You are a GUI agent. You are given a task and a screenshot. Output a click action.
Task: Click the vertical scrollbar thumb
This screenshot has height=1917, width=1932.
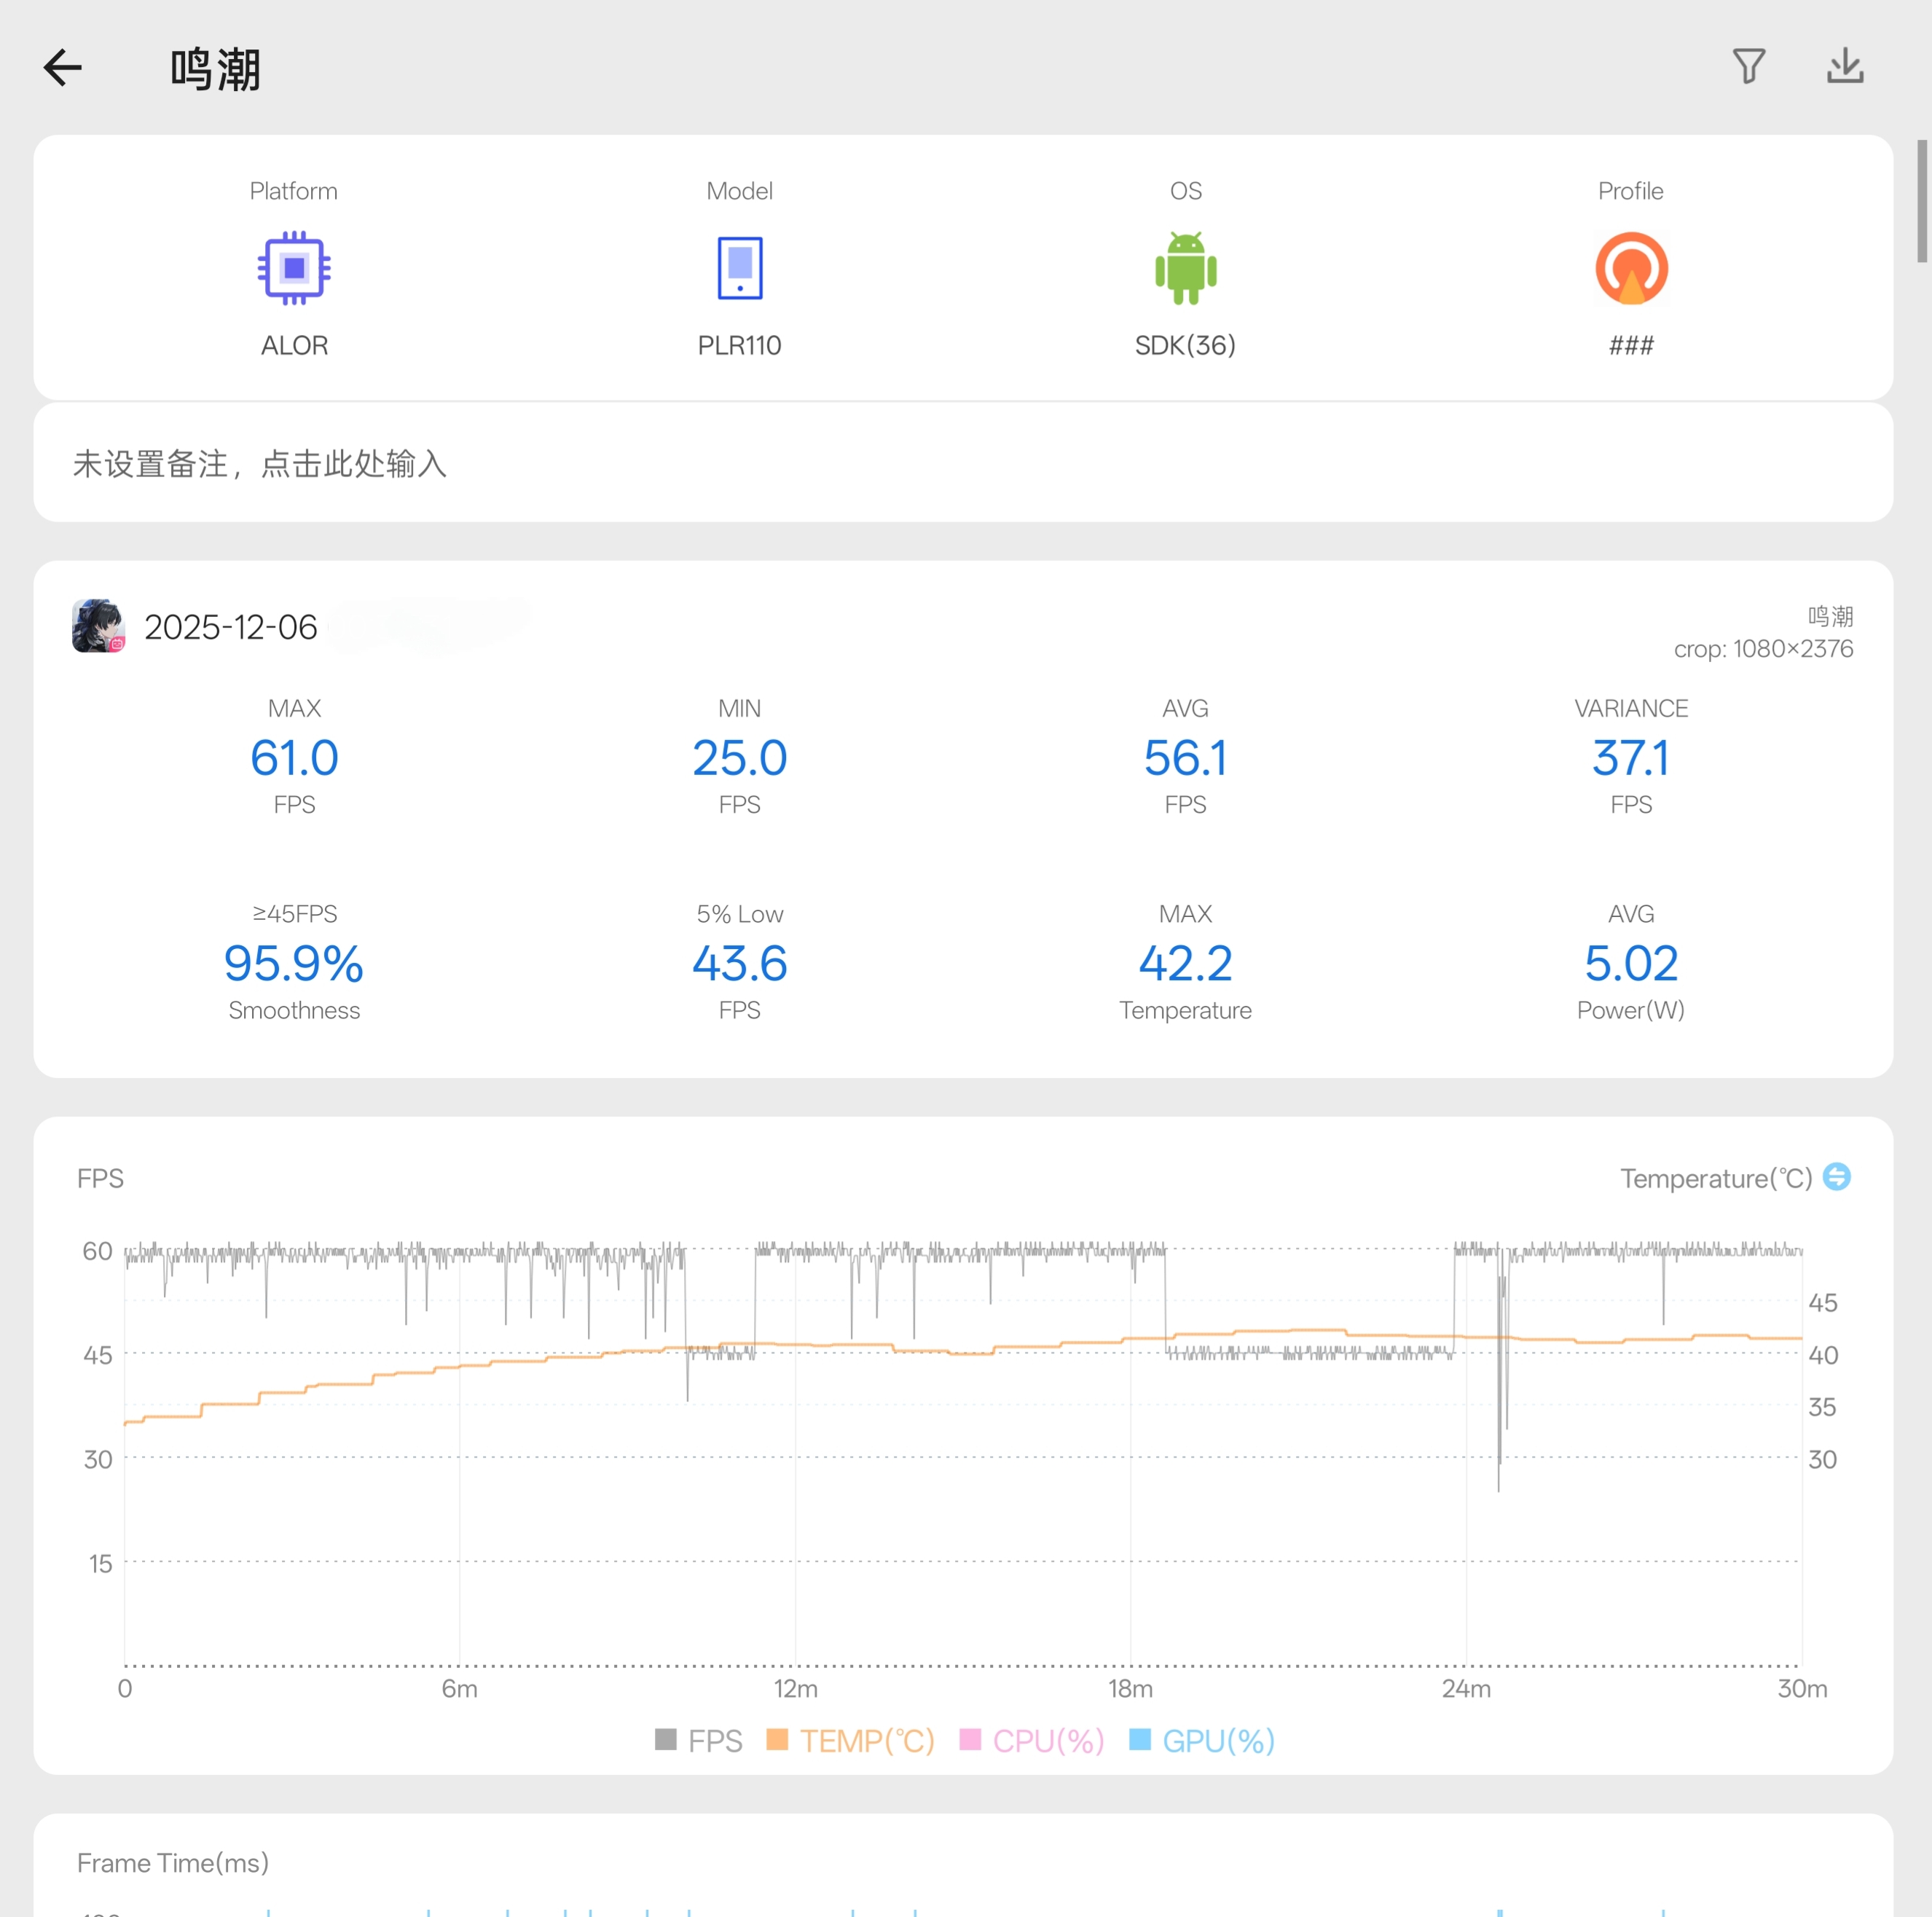coord(1921,202)
